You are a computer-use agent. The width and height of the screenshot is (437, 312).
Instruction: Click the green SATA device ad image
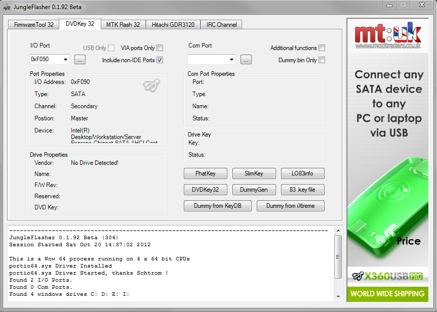pyautogui.click(x=388, y=207)
